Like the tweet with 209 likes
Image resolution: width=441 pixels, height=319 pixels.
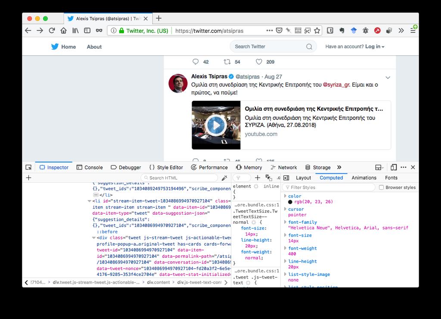259,62
